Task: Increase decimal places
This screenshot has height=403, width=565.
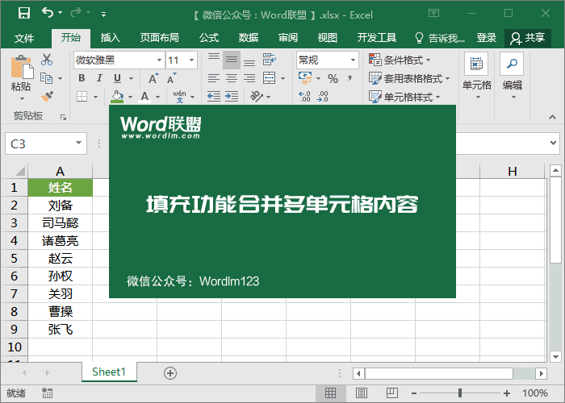Action: click(x=305, y=97)
